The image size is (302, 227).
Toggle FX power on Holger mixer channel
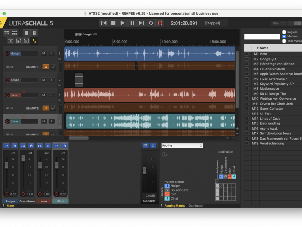coord(15,146)
